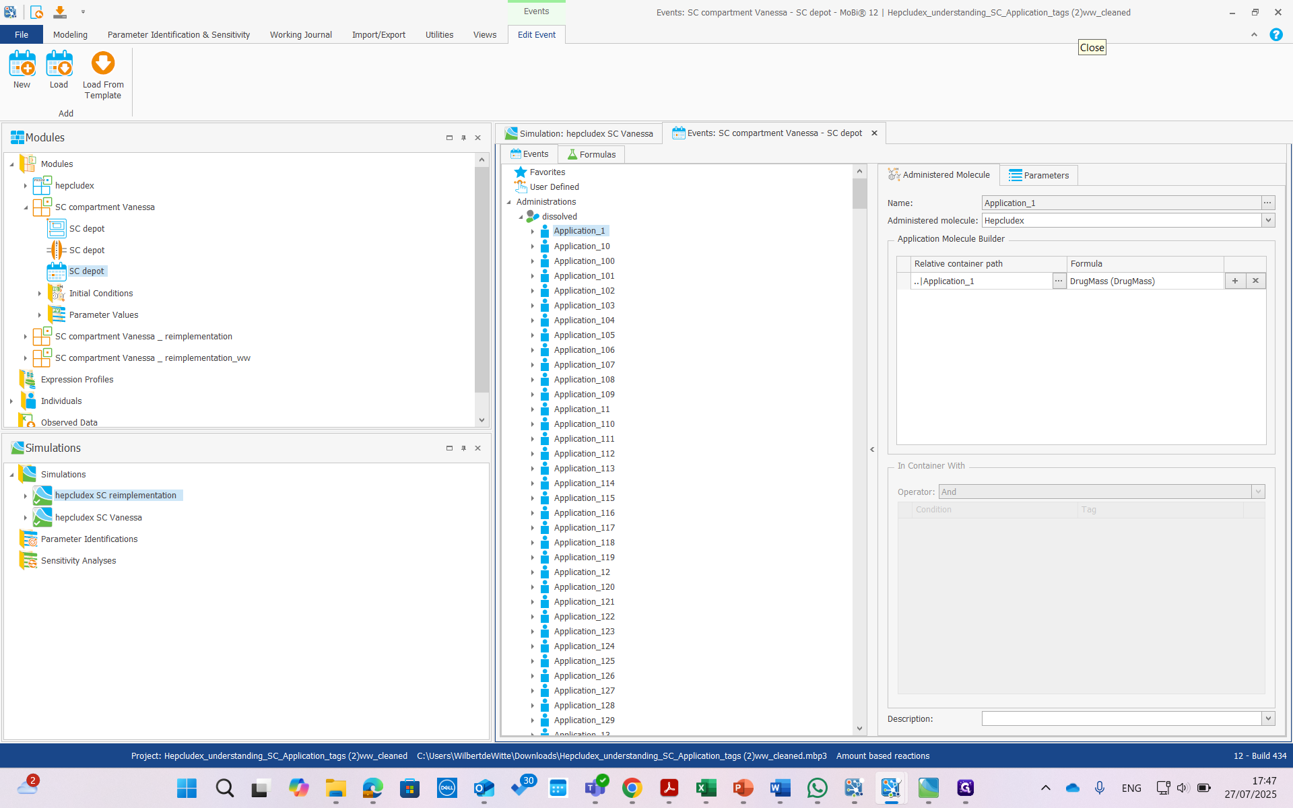Image resolution: width=1293 pixels, height=808 pixels.
Task: Collapse the ribbon with the up chevron
Action: click(1254, 34)
